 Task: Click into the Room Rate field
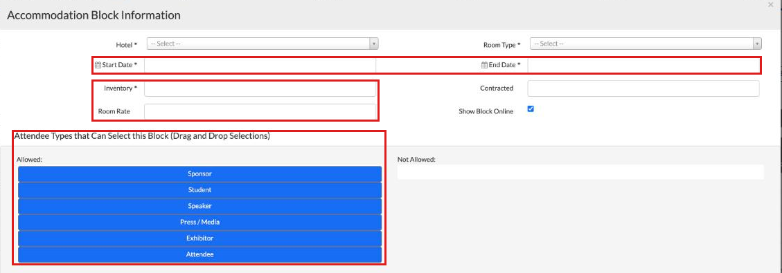tap(260, 111)
